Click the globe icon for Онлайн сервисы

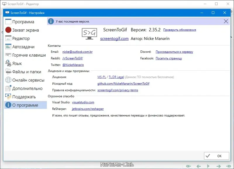pyautogui.click(x=8, y=80)
